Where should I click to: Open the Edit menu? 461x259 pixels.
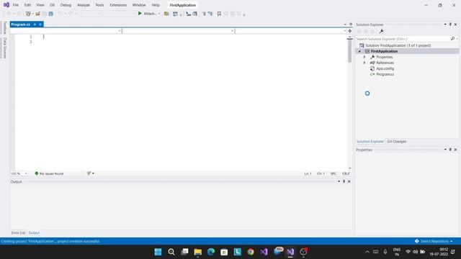pyautogui.click(x=27, y=5)
